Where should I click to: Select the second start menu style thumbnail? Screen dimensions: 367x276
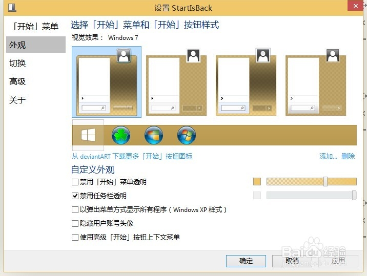[176, 82]
